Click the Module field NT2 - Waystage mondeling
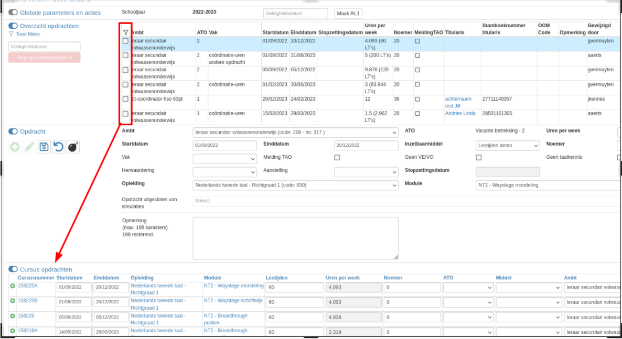 548,185
